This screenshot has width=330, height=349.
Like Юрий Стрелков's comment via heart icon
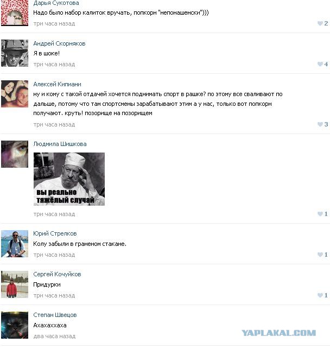point(320,255)
